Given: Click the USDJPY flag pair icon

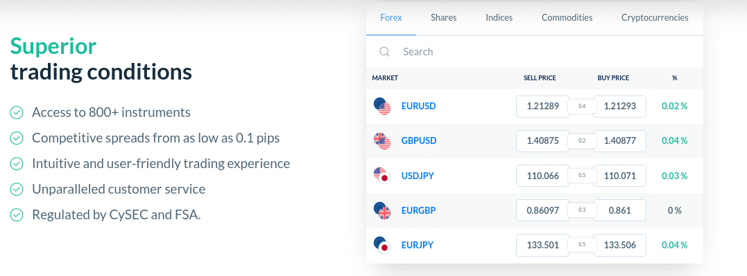Looking at the screenshot, I should (x=382, y=176).
